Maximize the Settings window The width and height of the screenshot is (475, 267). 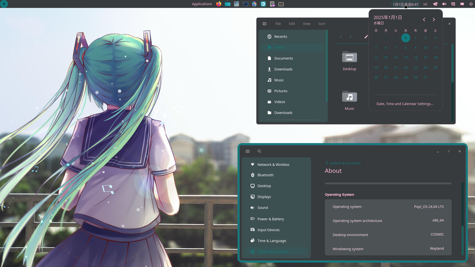click(x=449, y=151)
